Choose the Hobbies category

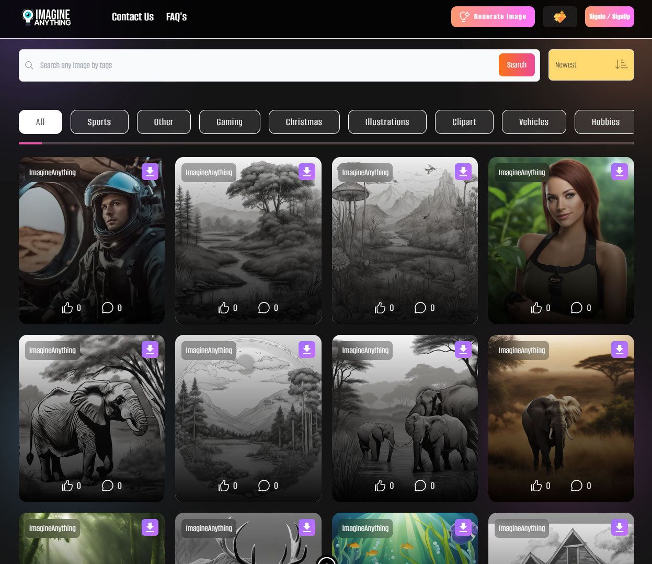point(605,122)
